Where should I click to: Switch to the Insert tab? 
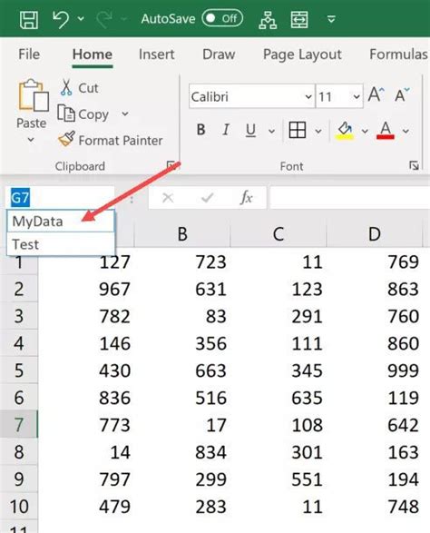[157, 54]
